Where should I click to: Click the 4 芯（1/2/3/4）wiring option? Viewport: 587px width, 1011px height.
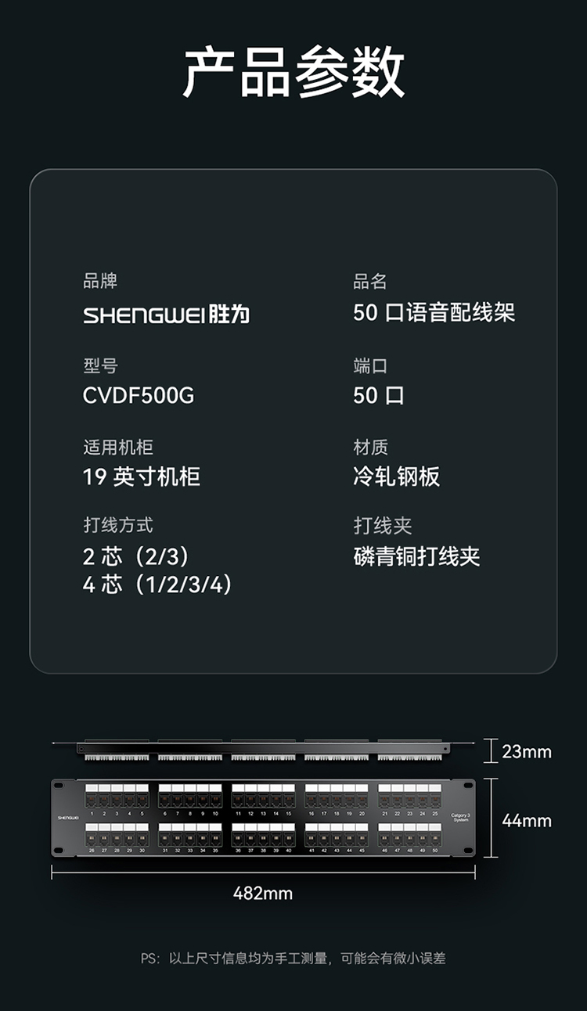[158, 585]
